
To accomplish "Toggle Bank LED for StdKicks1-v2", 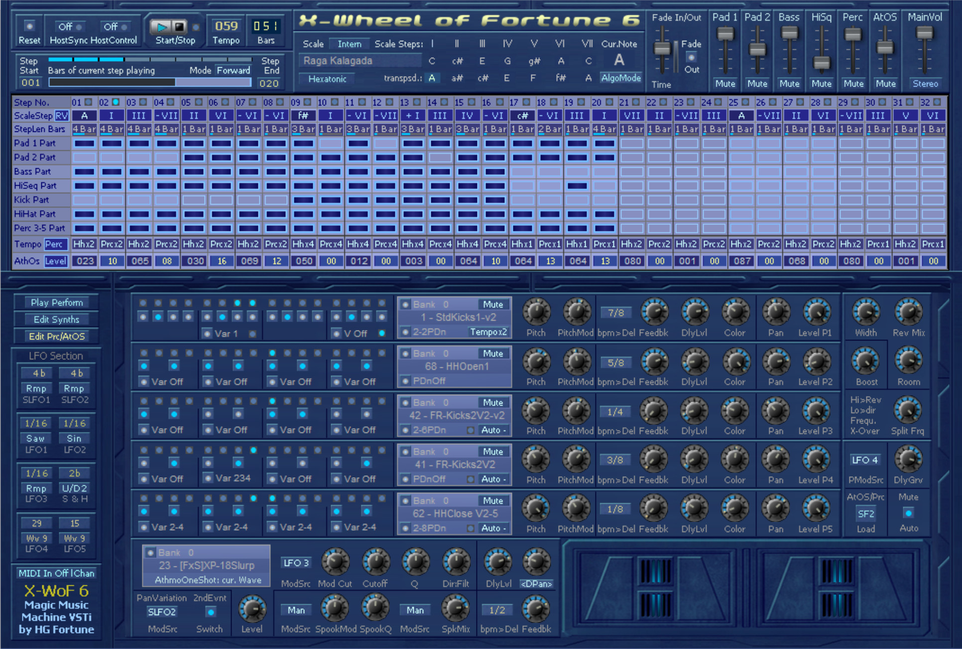I will pos(406,304).
